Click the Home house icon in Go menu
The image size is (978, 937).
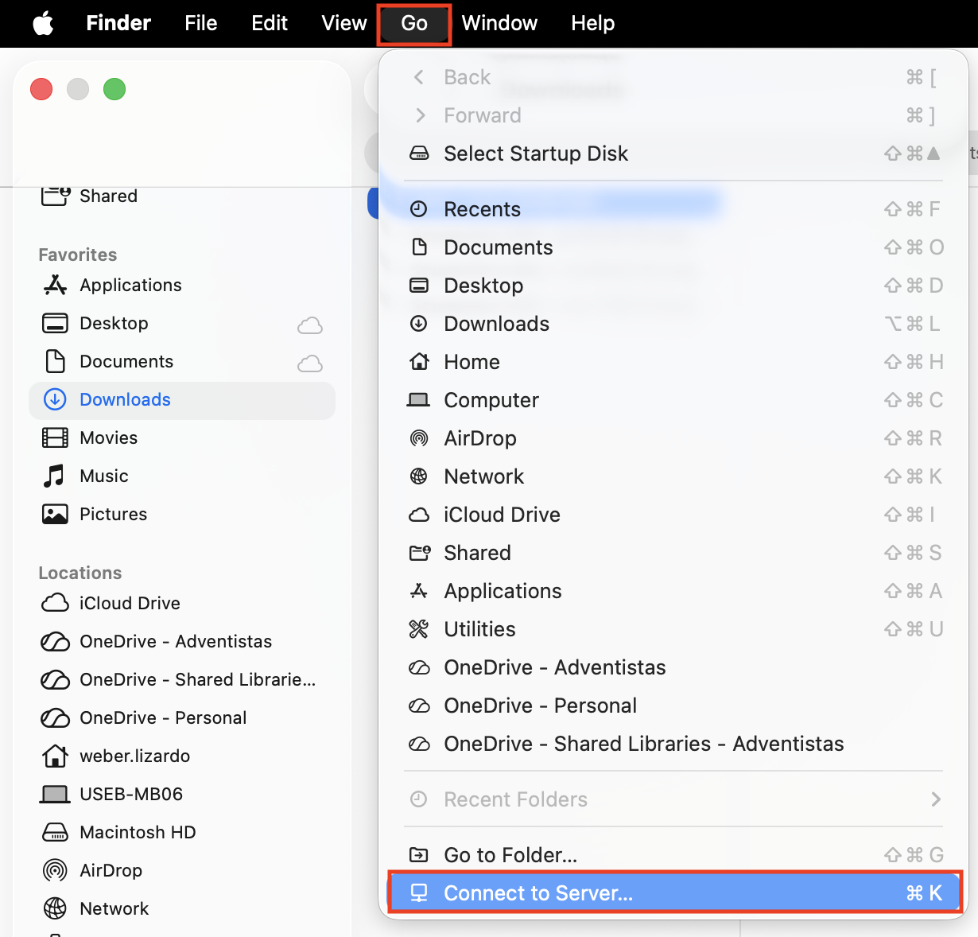pyautogui.click(x=419, y=362)
